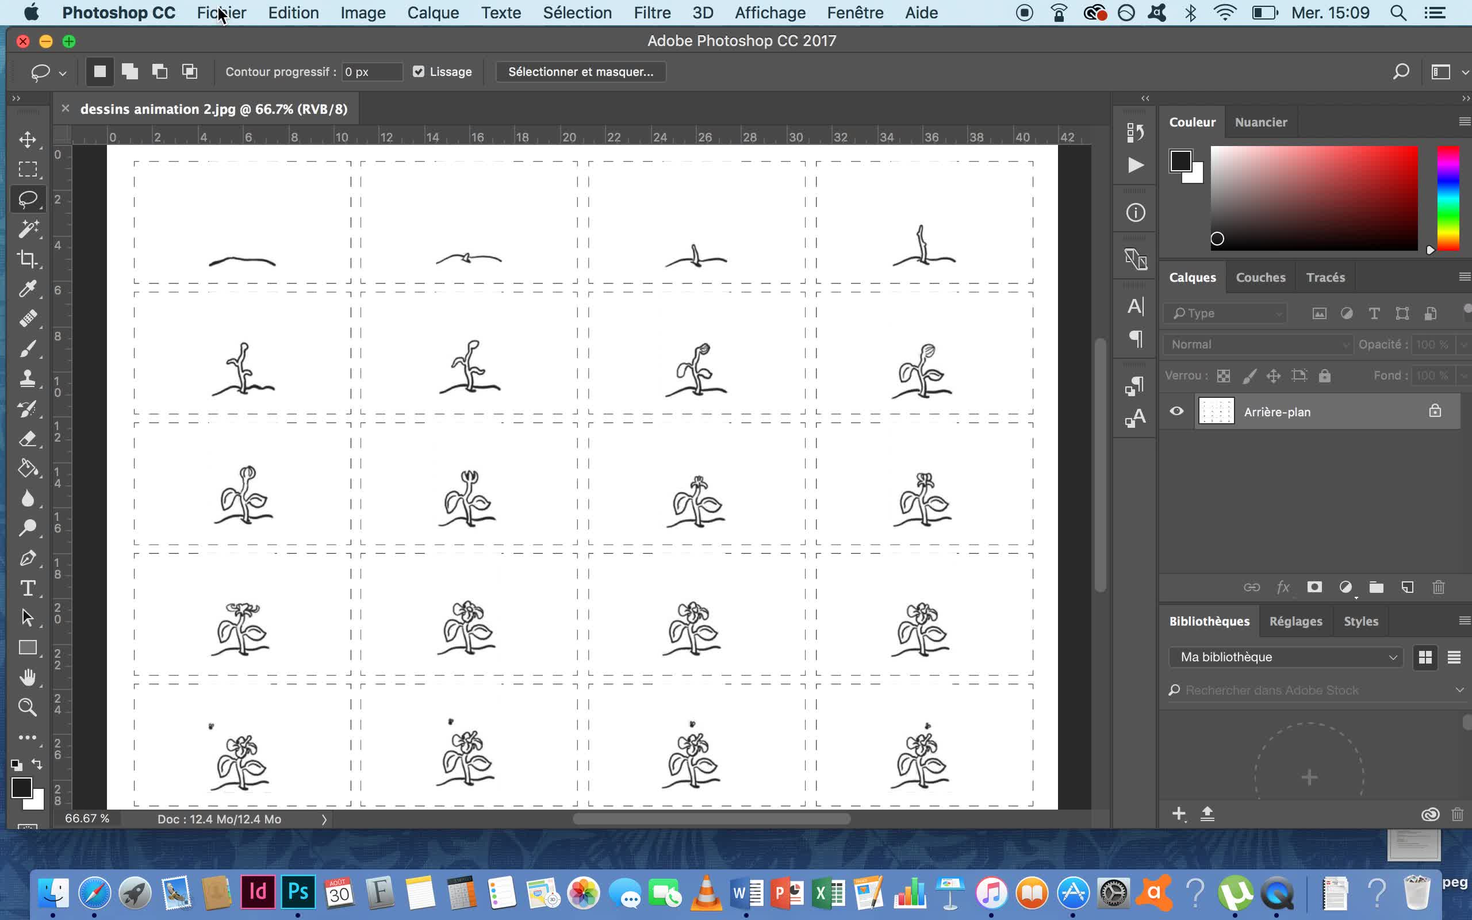The height and width of the screenshot is (920, 1472).
Task: Select the Move tool
Action: 28,139
